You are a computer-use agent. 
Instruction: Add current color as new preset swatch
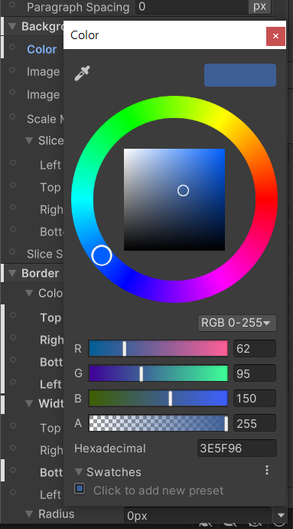tap(80, 488)
